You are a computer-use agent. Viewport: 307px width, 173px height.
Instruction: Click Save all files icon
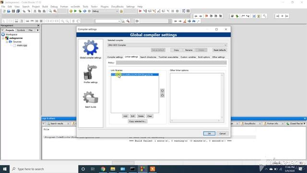click(18, 11)
